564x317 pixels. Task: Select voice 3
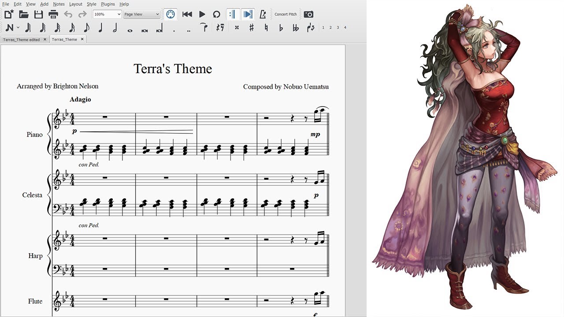338,27
